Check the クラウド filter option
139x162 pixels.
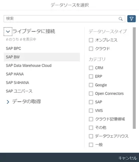[x=91, y=49]
